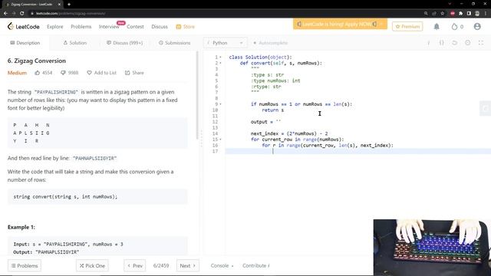Collapse code fold arrow on line 9
491x276 pixels.
(220, 104)
